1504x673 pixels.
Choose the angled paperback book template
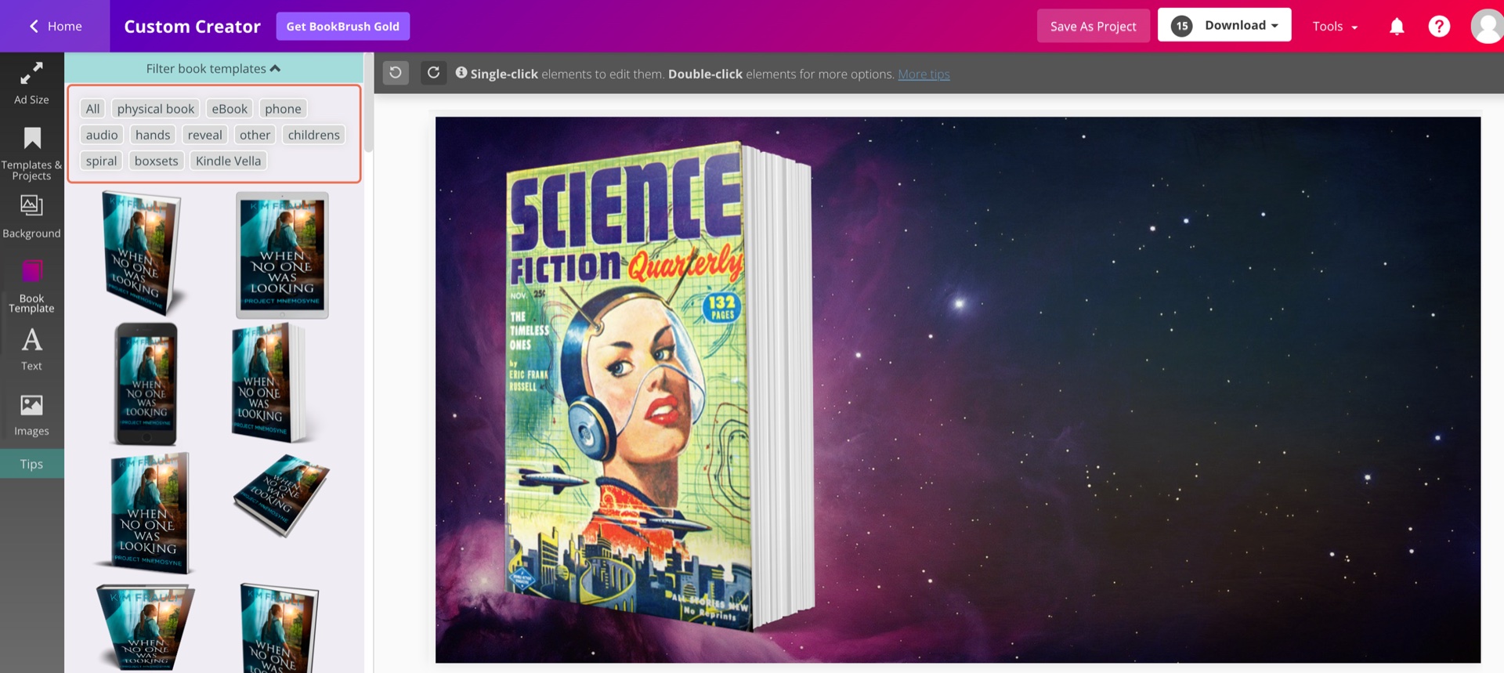coord(144,252)
